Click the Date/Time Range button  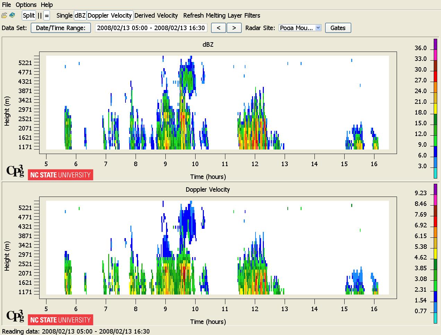click(x=61, y=28)
